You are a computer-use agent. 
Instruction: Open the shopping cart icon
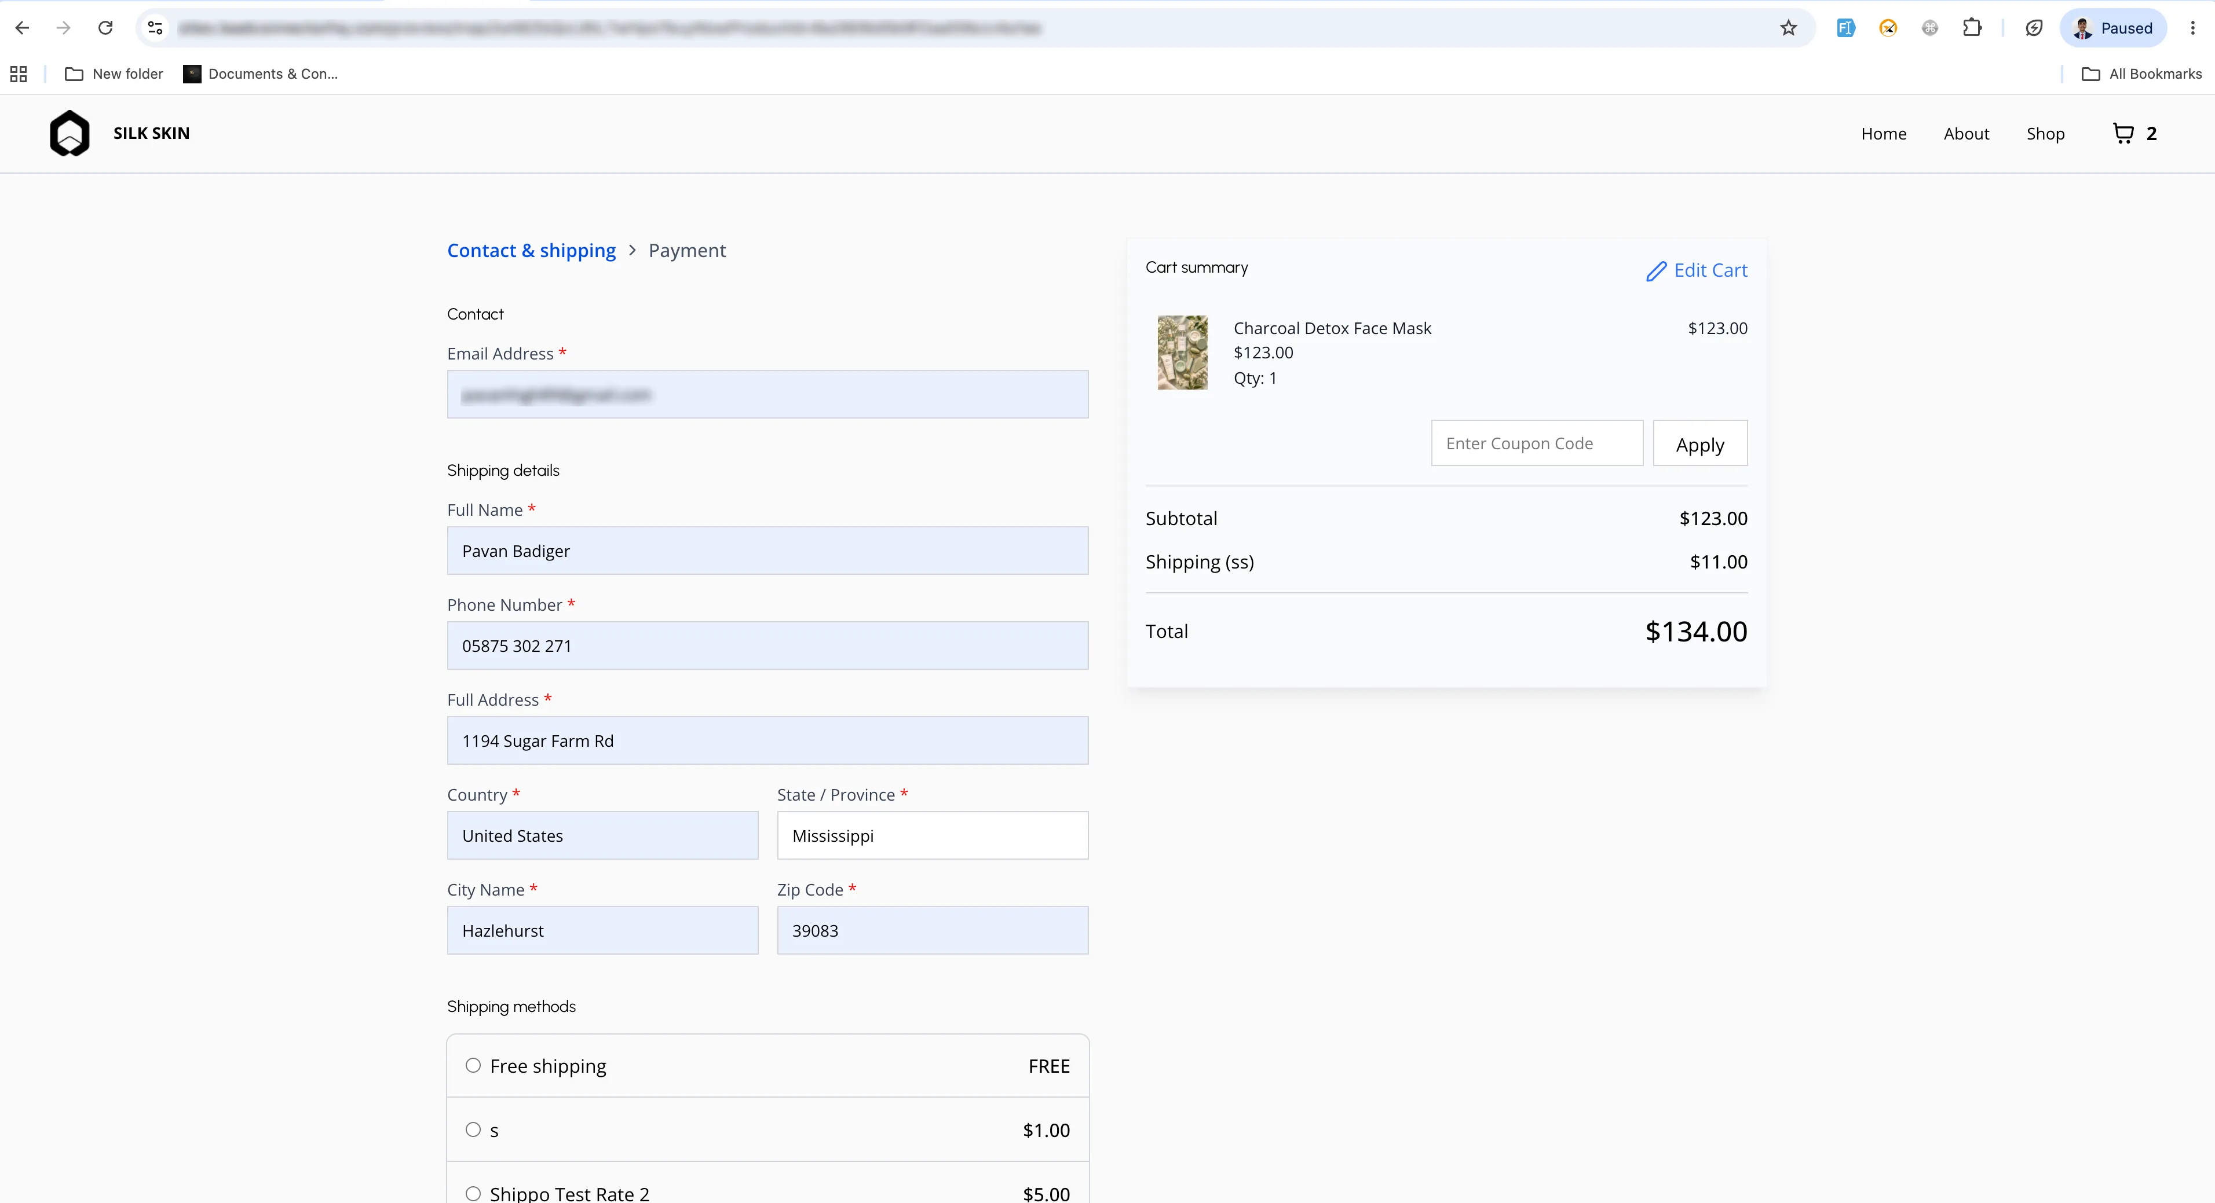[2123, 133]
